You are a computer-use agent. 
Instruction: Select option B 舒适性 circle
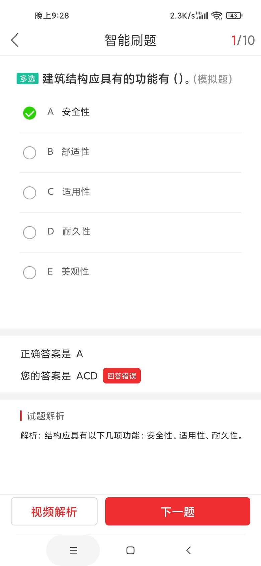(30, 153)
